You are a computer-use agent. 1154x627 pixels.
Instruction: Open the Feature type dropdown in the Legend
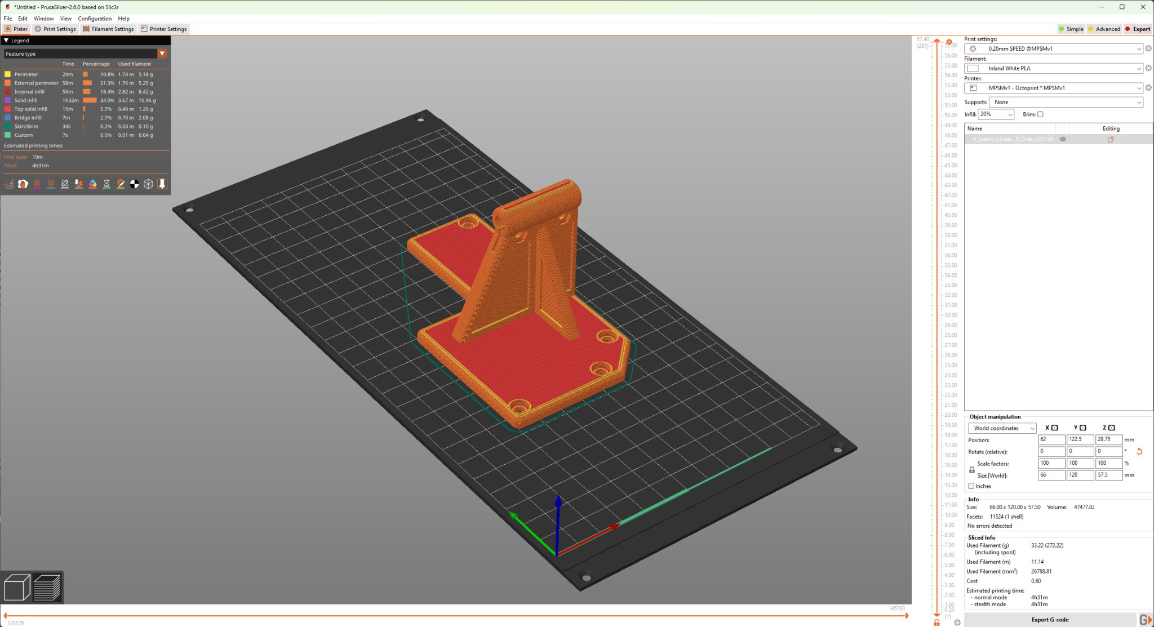pyautogui.click(x=162, y=54)
